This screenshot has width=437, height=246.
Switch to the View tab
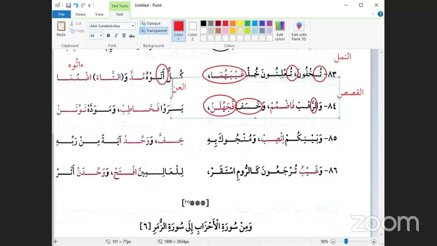(99, 14)
